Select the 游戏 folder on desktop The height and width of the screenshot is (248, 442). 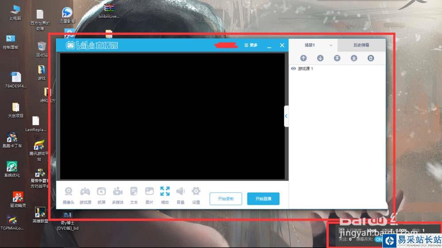tap(42, 73)
